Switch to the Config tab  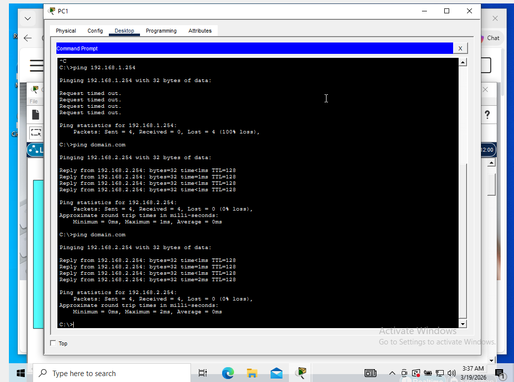pos(95,31)
